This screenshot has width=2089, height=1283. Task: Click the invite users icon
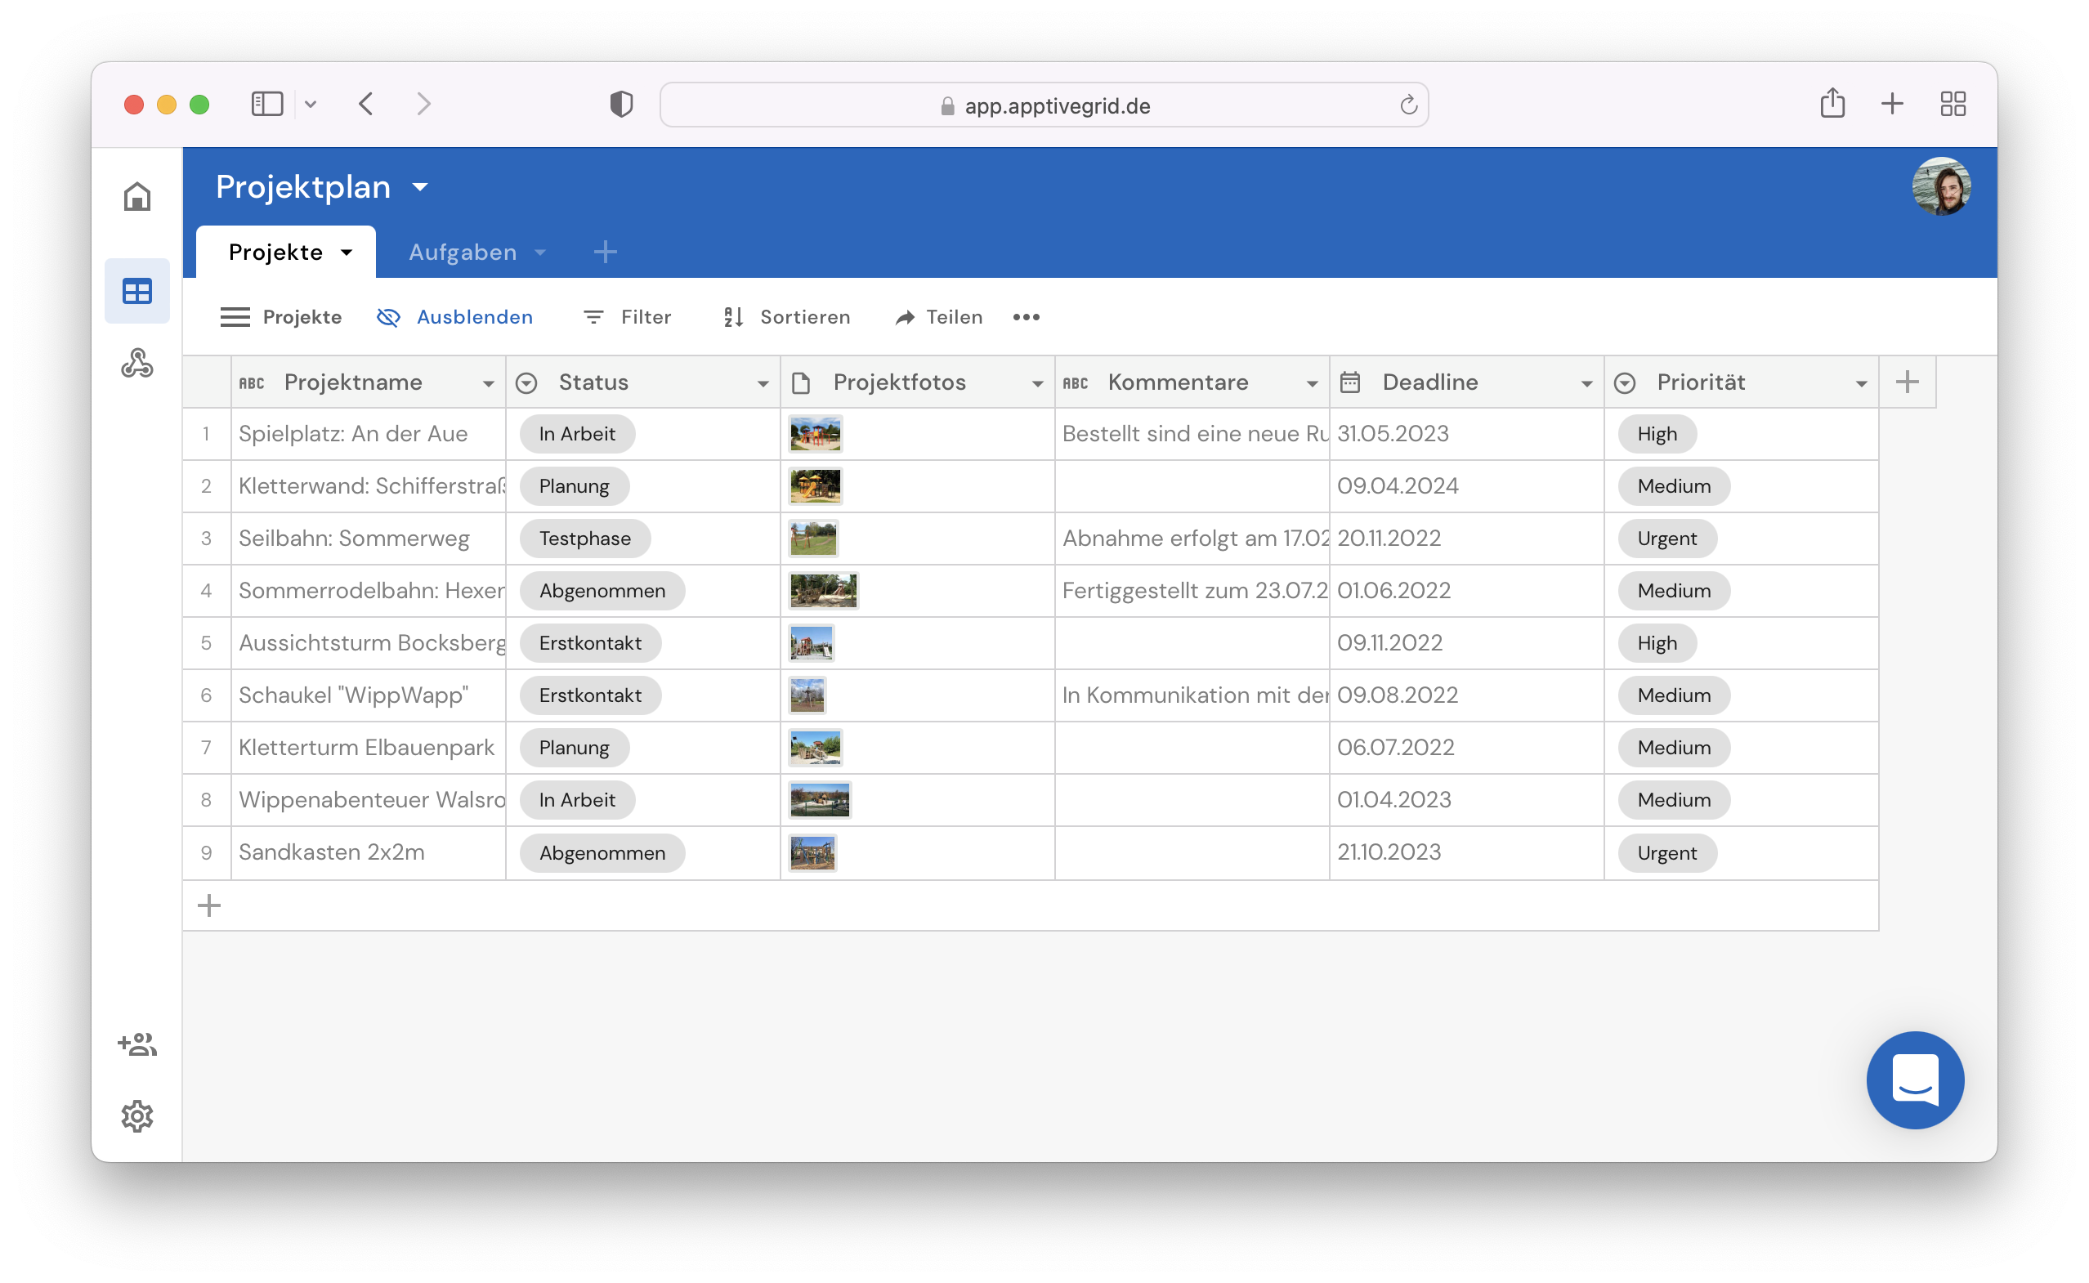(136, 1044)
